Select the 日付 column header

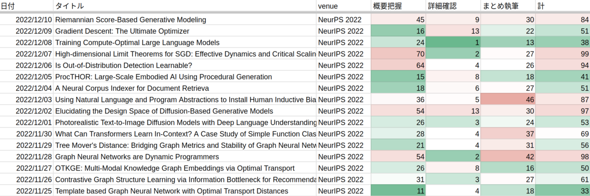click(x=27, y=5)
